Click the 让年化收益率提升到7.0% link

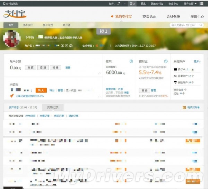tap(29, 96)
